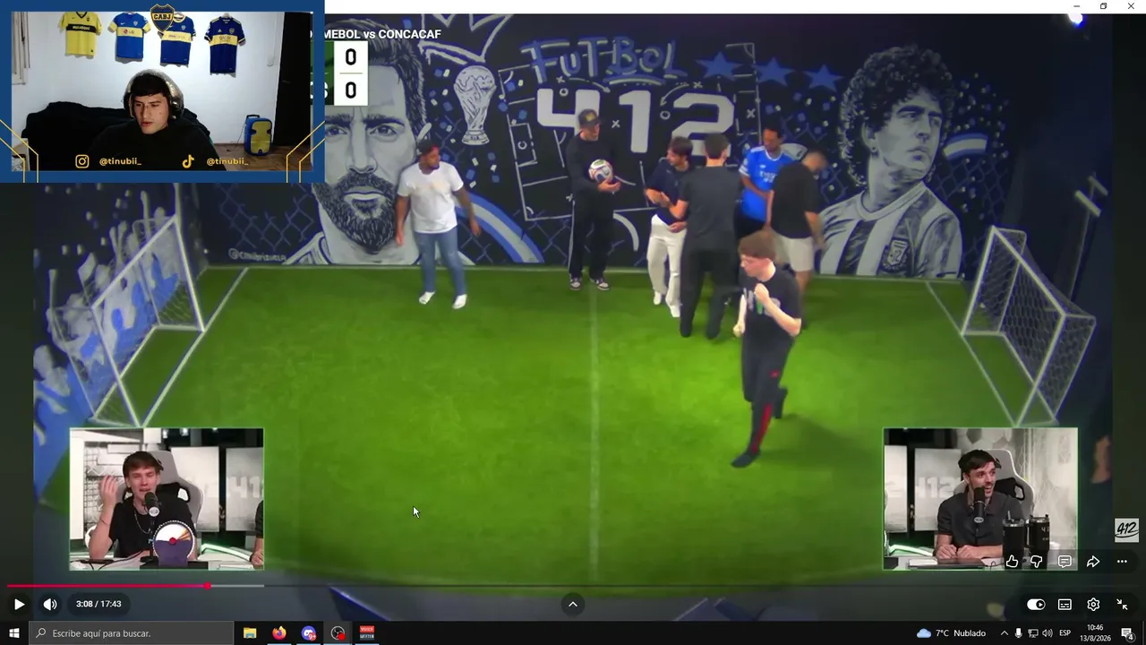Viewport: 1146px width, 645px height.
Task: Click the 'Escribe aquí para buscar' search box
Action: 131,633
